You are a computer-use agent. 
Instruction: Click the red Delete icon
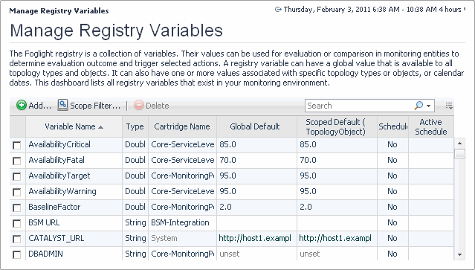coord(138,105)
